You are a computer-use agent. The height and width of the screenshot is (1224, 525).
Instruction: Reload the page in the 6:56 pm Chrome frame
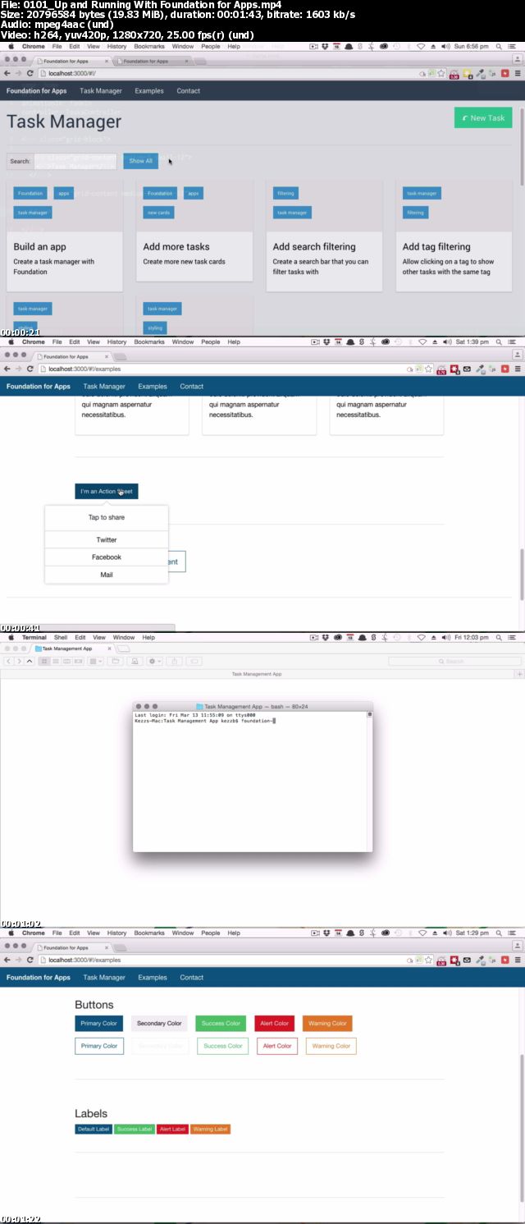click(x=30, y=73)
